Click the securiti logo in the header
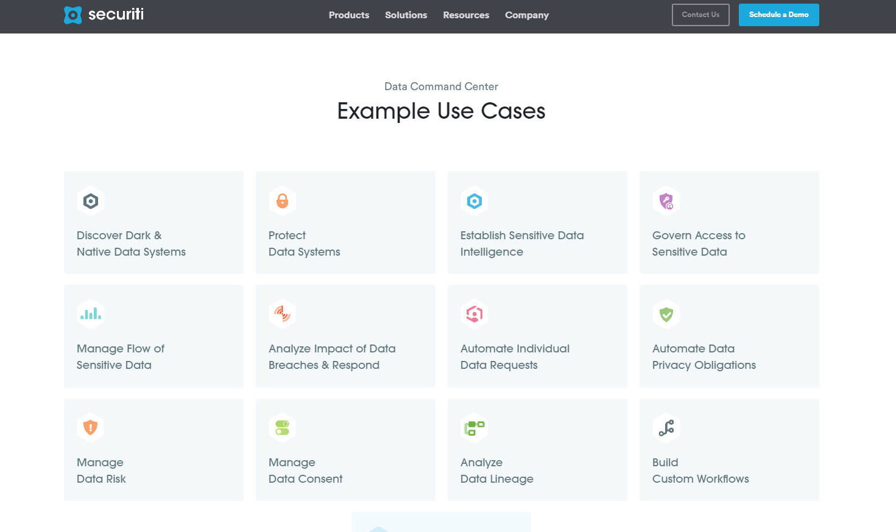The width and height of the screenshot is (896, 532). pos(103,15)
